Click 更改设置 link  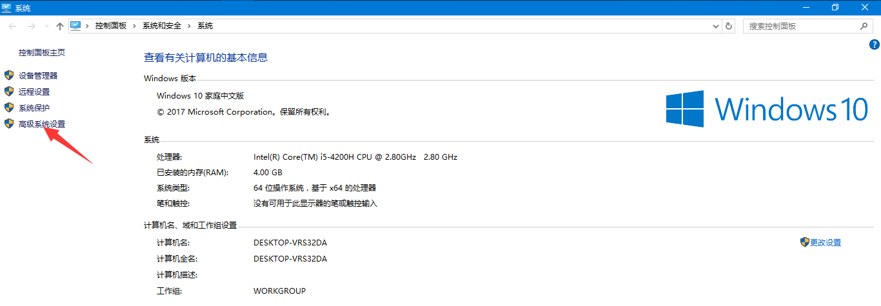826,243
